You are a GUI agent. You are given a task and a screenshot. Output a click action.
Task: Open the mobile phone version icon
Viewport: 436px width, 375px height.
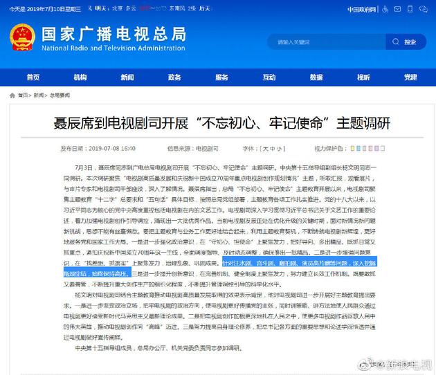(410, 9)
